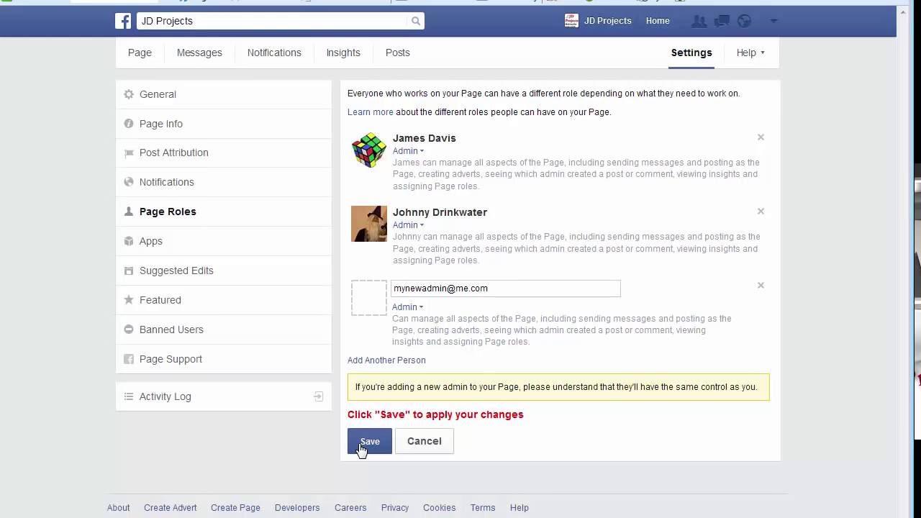Viewport: 921px width, 518px height.
Task: Click the email field containing mynewadmin@me.com
Action: point(505,288)
